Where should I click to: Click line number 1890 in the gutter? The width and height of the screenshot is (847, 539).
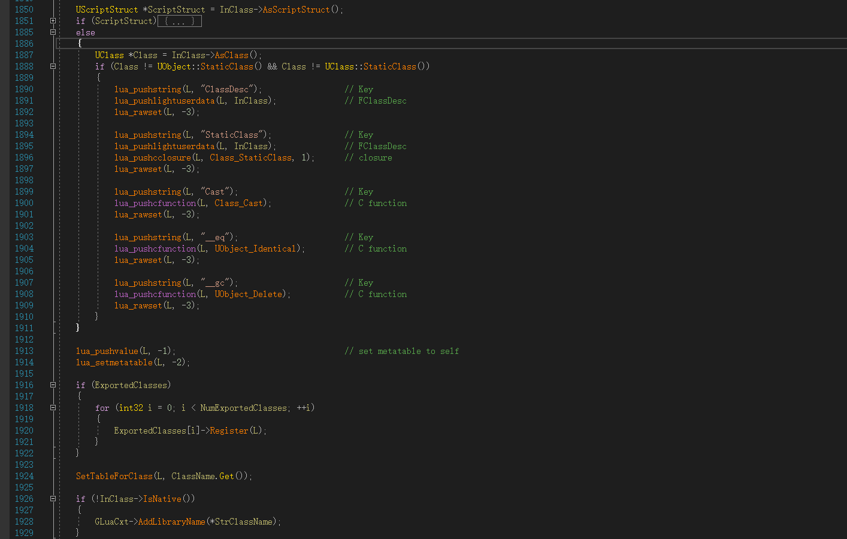pos(24,89)
